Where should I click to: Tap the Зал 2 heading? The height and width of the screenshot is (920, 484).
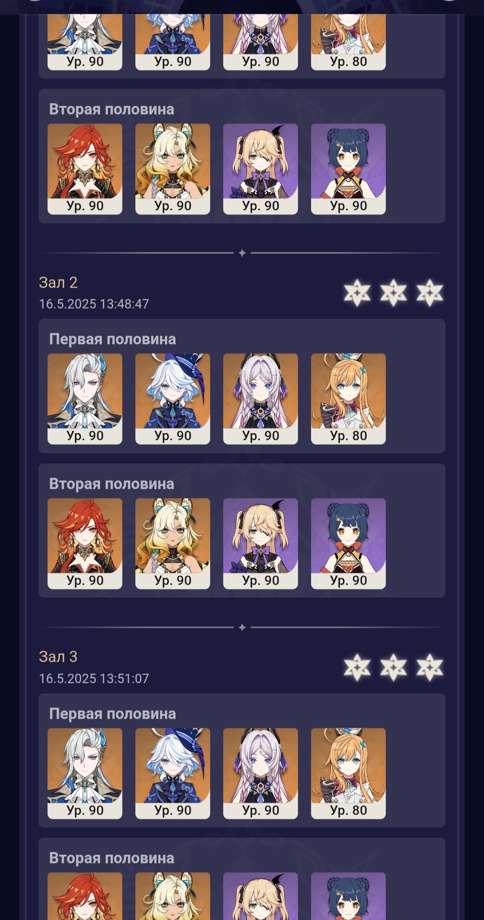[58, 282]
